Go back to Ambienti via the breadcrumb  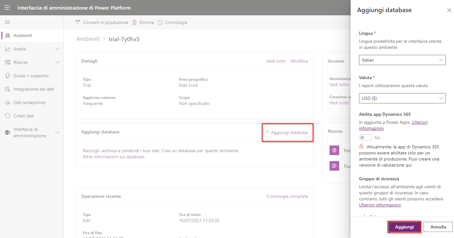click(x=88, y=39)
